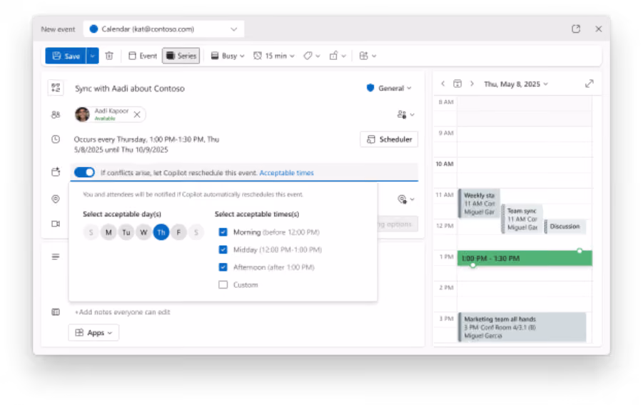Open the Thu, May 8, 2025 date picker

516,84
